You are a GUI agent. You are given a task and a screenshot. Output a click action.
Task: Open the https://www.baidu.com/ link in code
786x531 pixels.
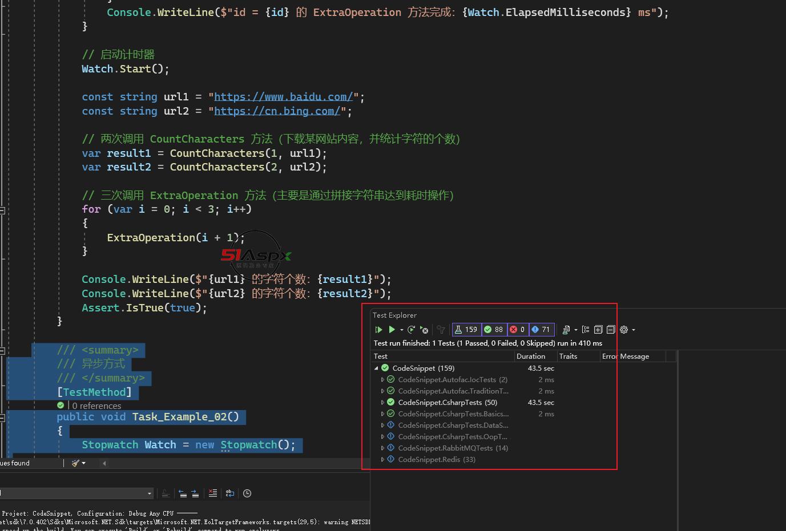tap(283, 97)
